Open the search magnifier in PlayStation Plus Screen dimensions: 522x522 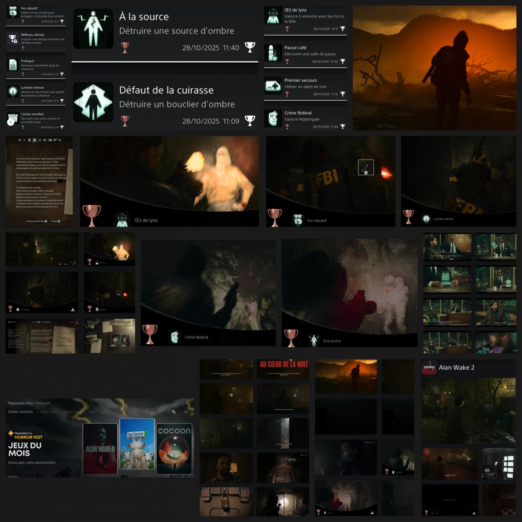[x=174, y=412]
